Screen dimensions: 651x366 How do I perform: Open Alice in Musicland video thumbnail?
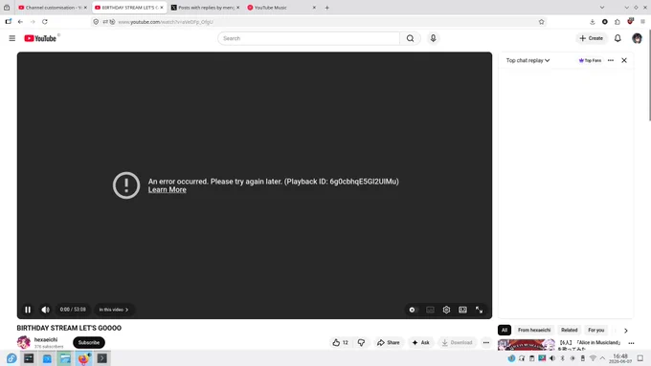[527, 344]
